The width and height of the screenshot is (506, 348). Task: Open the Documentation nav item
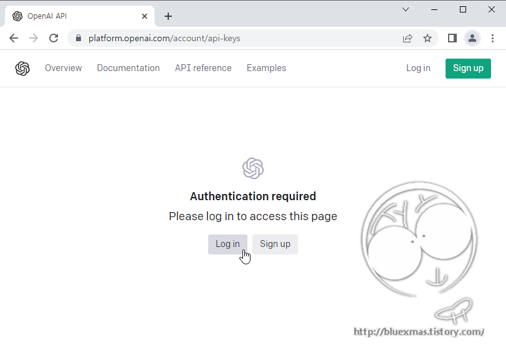click(128, 68)
